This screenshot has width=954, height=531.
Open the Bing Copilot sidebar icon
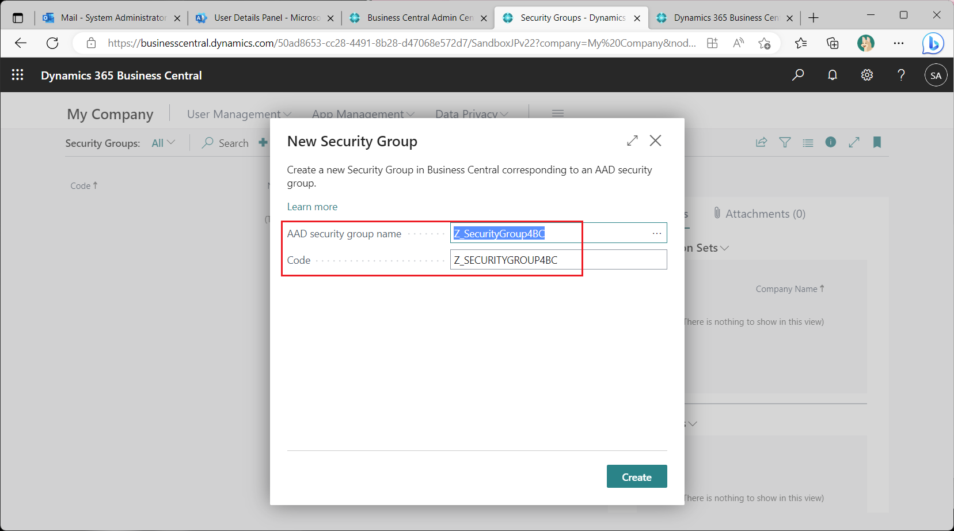pyautogui.click(x=933, y=43)
